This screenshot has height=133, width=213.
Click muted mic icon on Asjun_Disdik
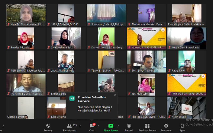coord(169,117)
